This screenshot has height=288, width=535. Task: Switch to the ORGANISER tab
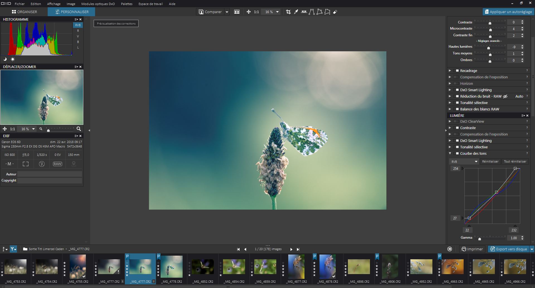[x=24, y=12]
